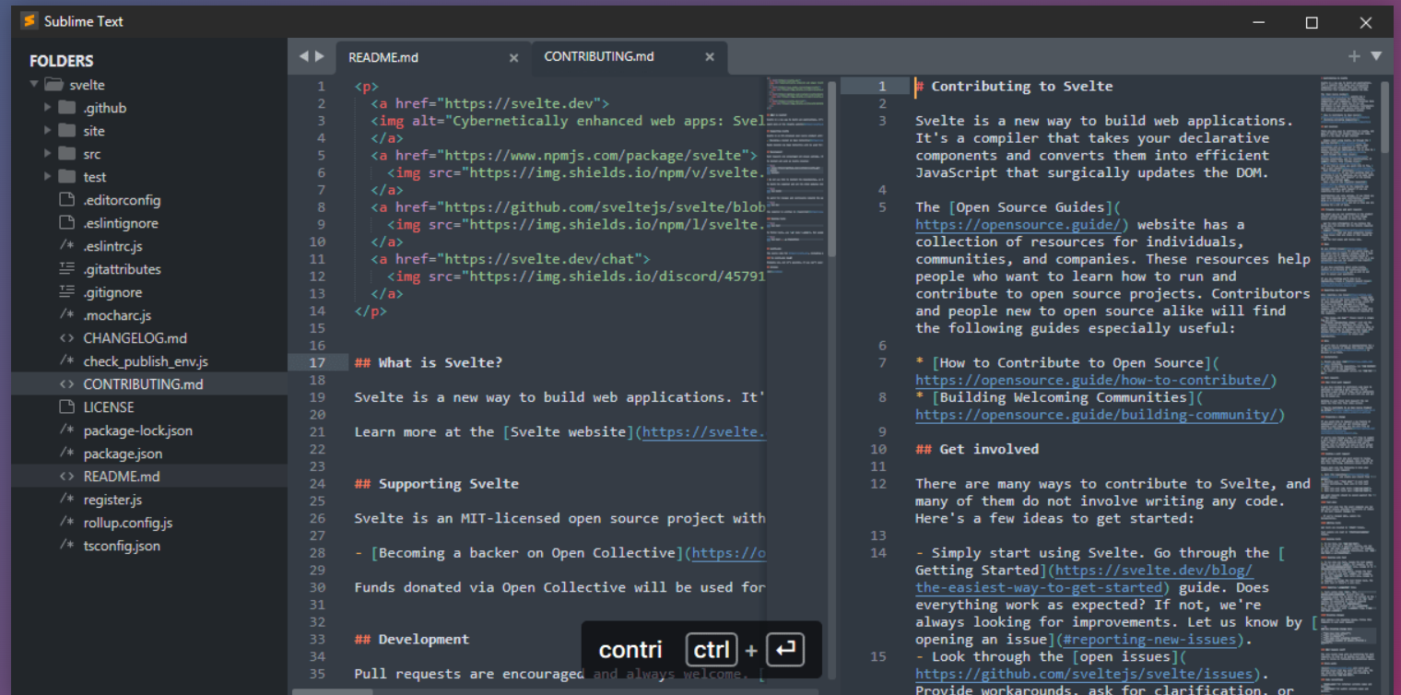Open the tab list dropdown arrow
The width and height of the screenshot is (1401, 695).
(x=1377, y=56)
